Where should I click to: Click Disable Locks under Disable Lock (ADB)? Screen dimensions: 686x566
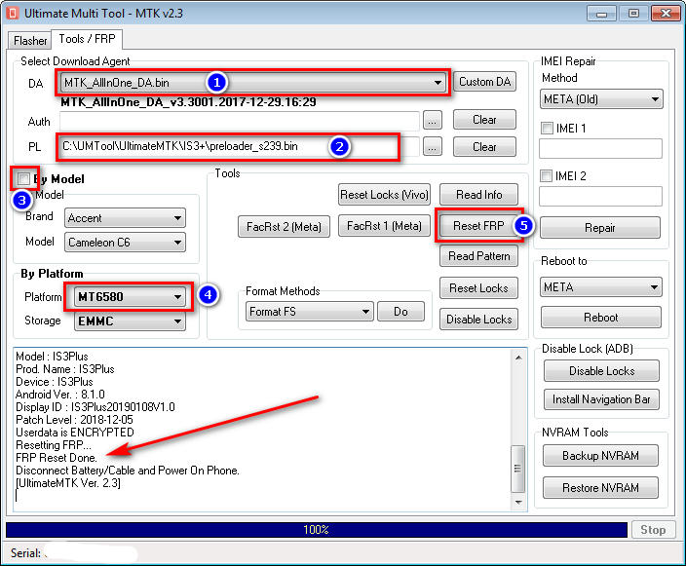pyautogui.click(x=601, y=371)
